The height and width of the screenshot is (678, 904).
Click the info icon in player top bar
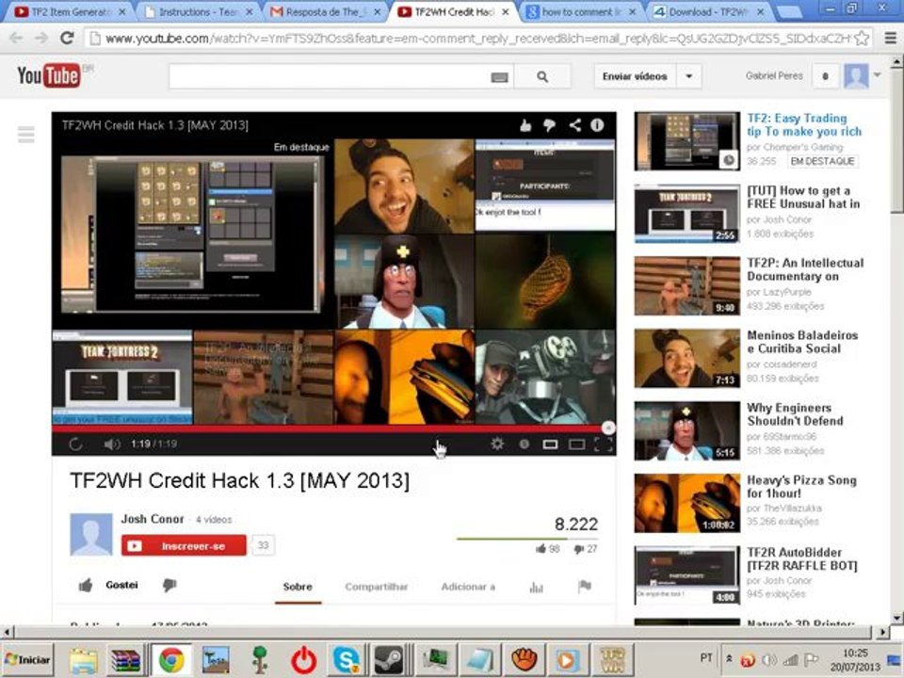(x=597, y=125)
